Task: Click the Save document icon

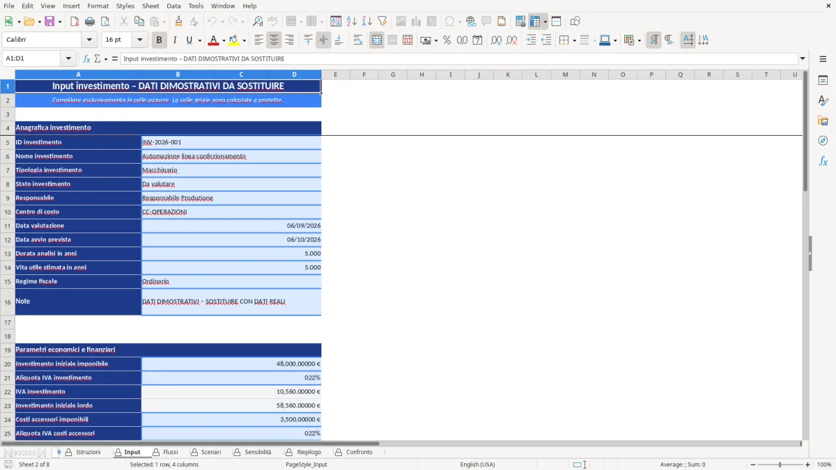Action: [x=49, y=22]
